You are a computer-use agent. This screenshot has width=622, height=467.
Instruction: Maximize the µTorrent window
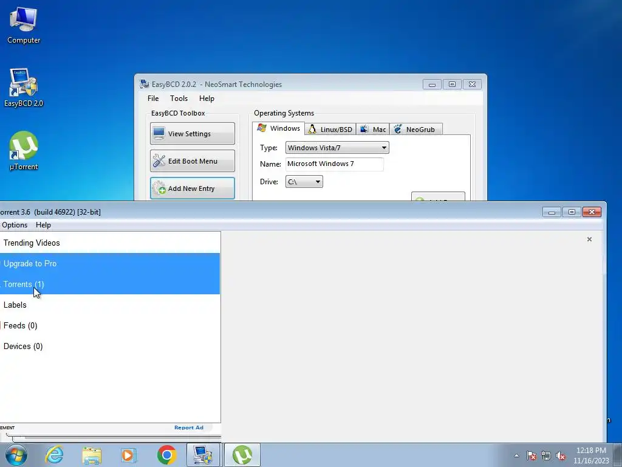coord(572,212)
